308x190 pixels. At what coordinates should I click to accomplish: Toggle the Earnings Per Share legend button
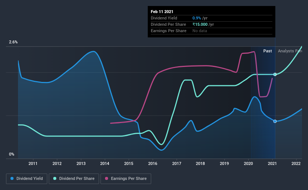(126, 179)
